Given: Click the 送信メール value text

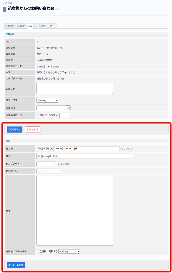Looking at the screenshot, I should (42, 54).
